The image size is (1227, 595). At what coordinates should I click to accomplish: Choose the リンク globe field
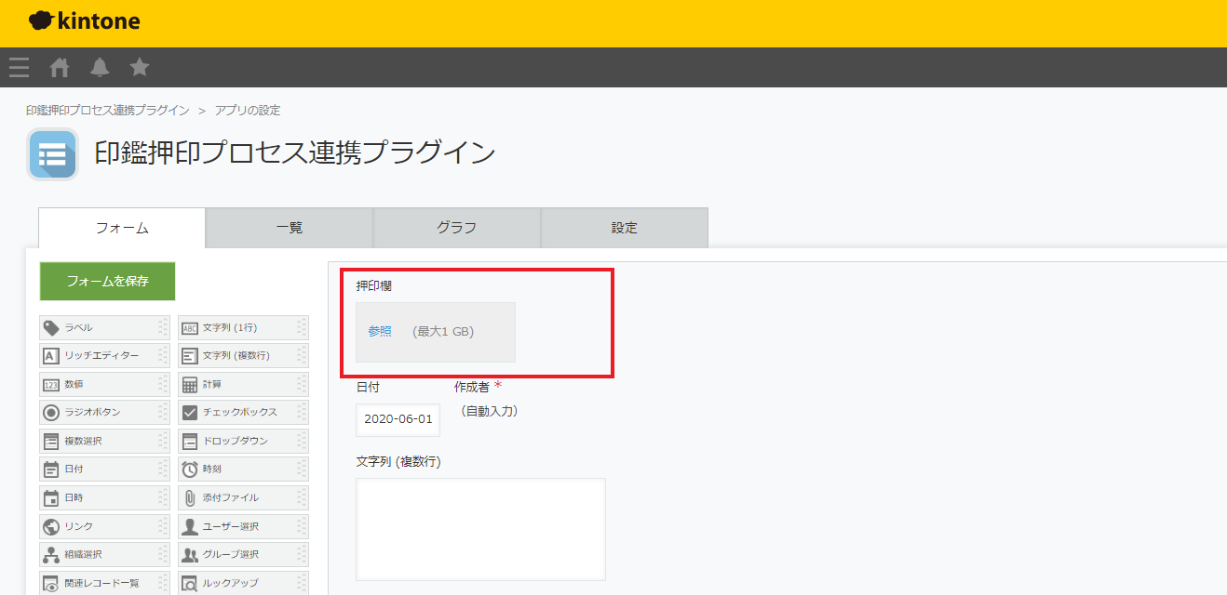pos(104,526)
